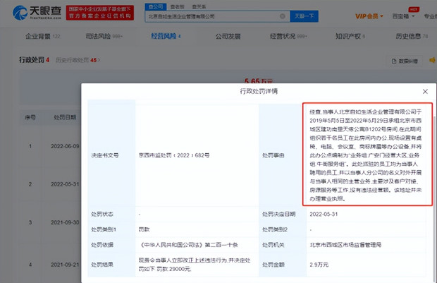
Task: Click the 序号 column header
Action: pos(30,117)
